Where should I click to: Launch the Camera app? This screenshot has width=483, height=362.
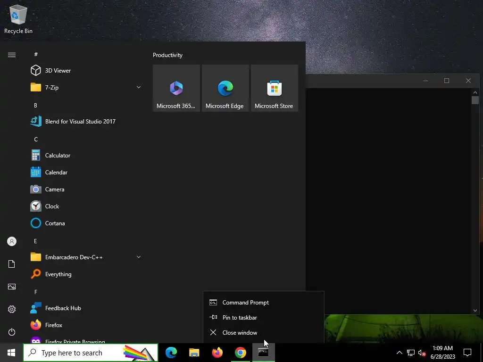coord(85,189)
